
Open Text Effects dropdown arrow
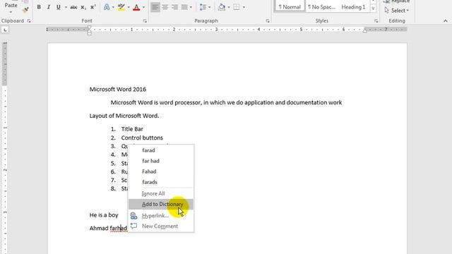pos(113,7)
